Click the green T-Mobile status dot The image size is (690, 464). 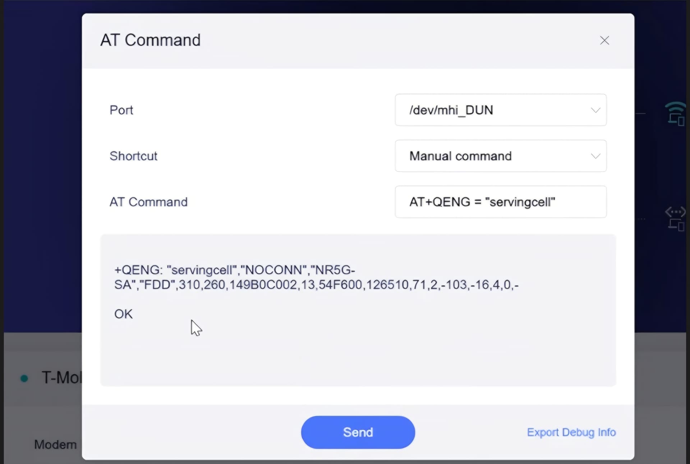tap(24, 378)
